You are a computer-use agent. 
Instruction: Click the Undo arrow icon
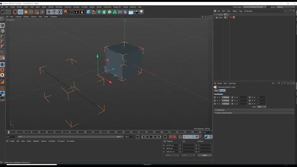coord(3,12)
